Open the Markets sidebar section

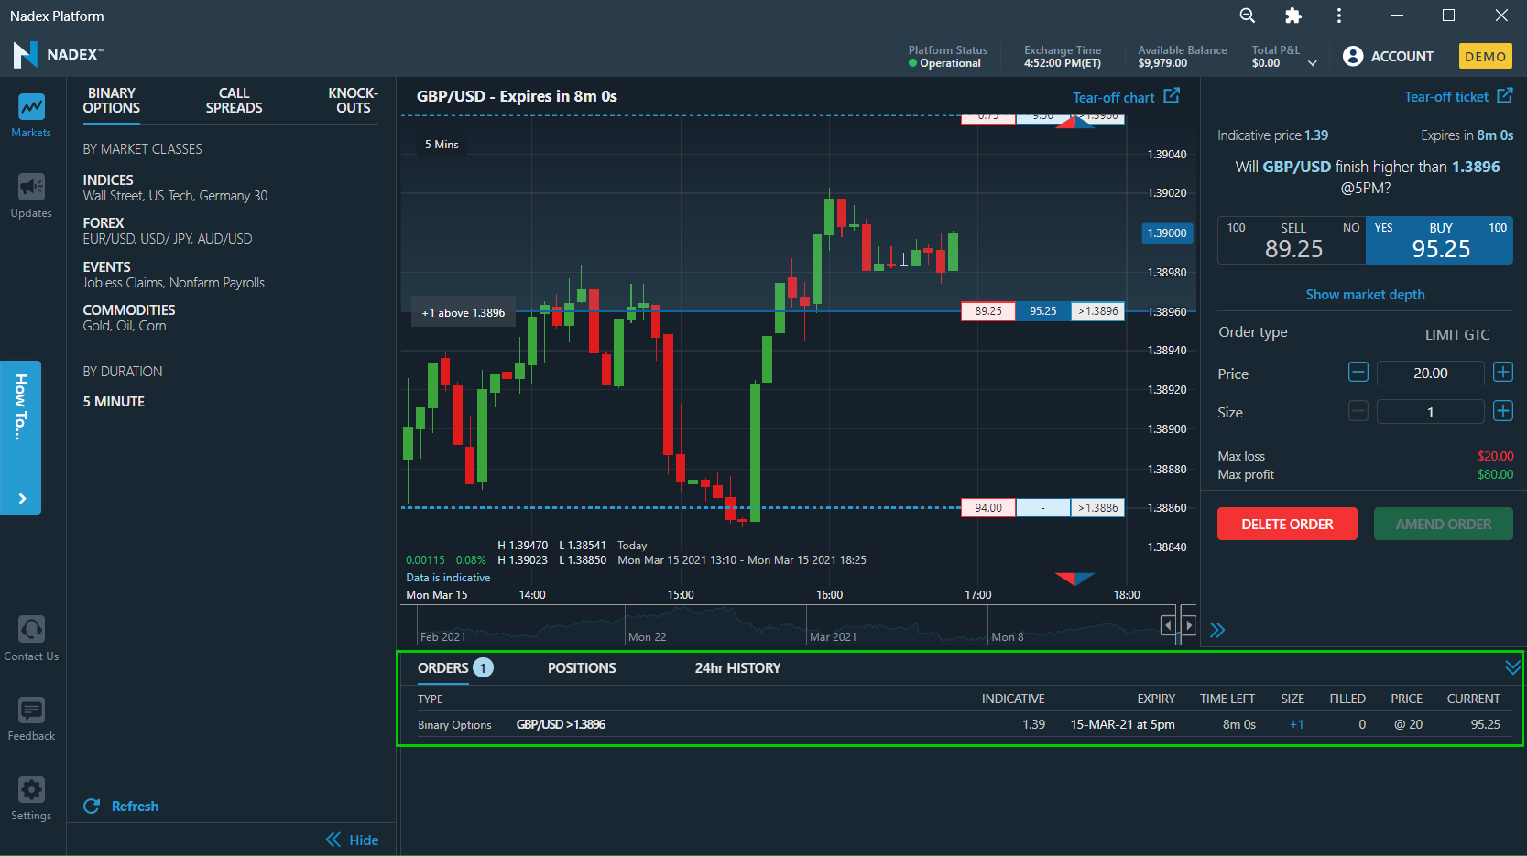(31, 115)
